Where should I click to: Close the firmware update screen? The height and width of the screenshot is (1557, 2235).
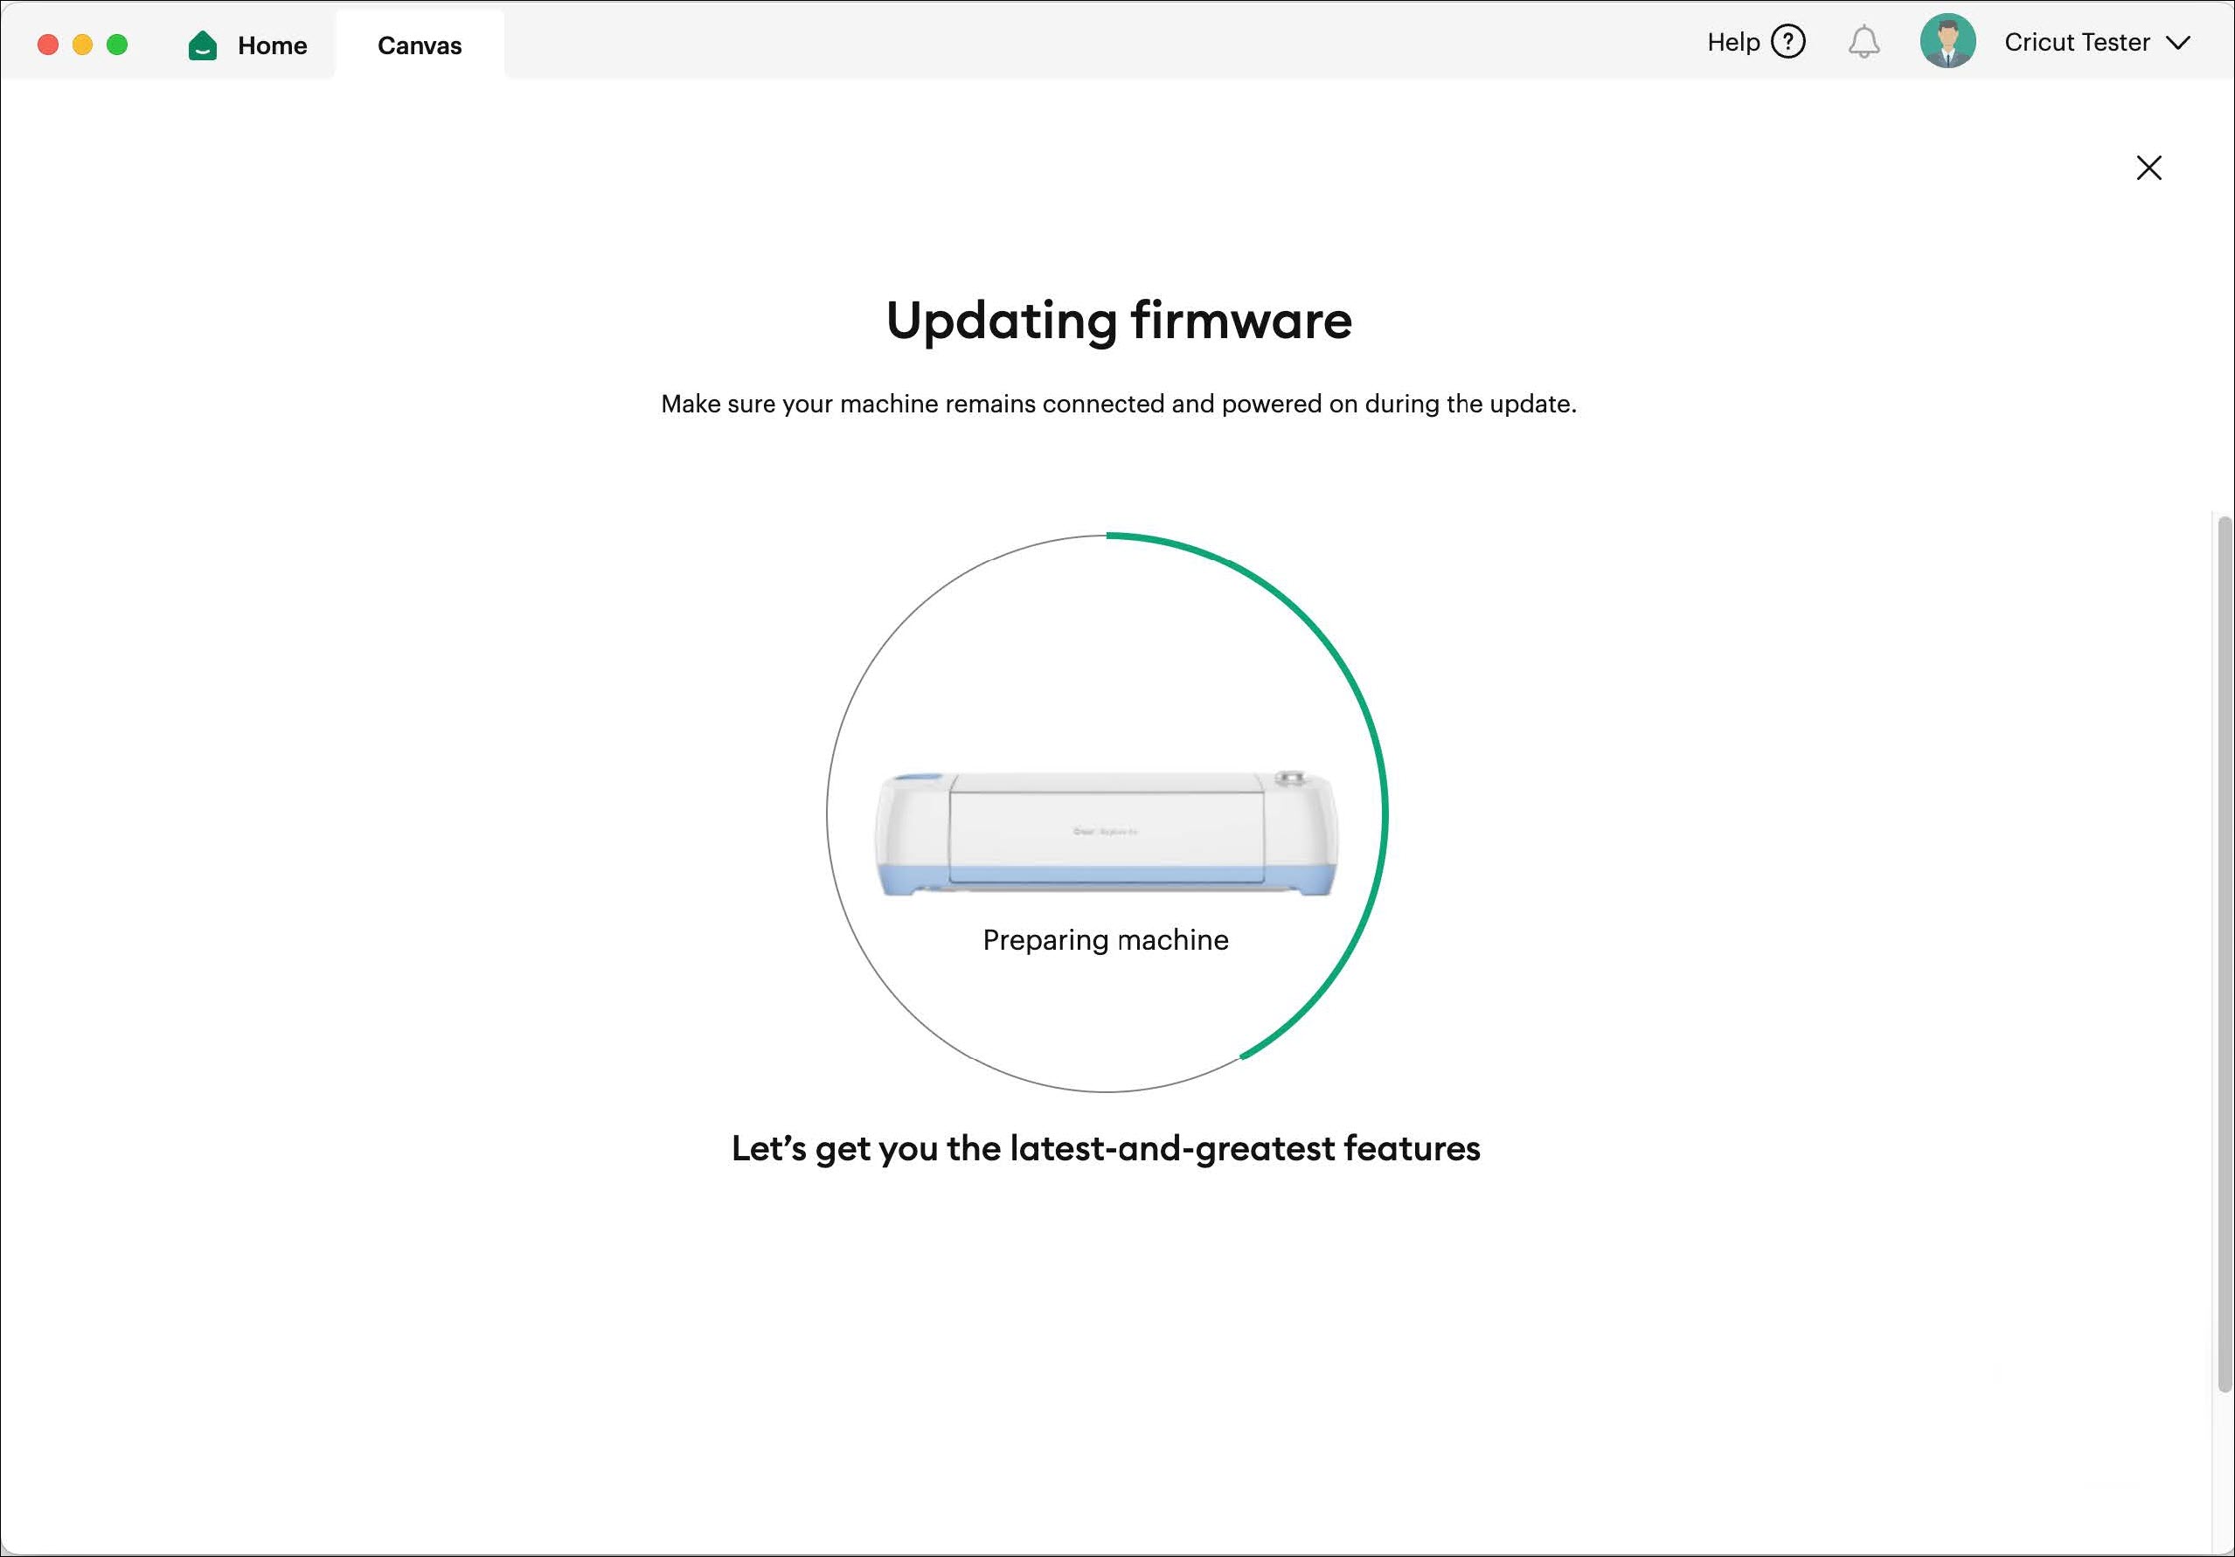2149,168
